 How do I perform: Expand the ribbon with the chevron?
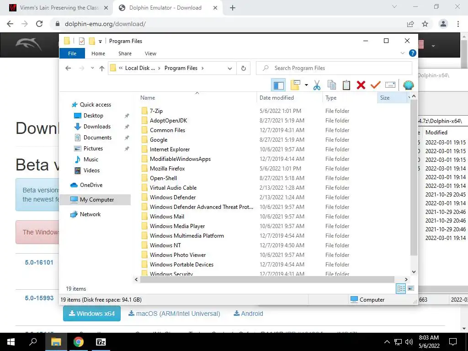pos(402,53)
